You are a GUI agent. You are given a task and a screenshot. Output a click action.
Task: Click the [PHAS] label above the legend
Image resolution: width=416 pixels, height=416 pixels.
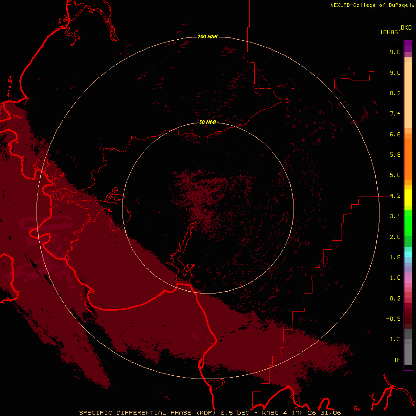click(x=391, y=32)
